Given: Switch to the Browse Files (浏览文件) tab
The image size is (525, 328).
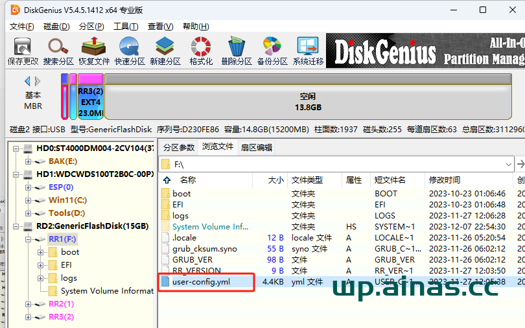Looking at the screenshot, I should 218,146.
